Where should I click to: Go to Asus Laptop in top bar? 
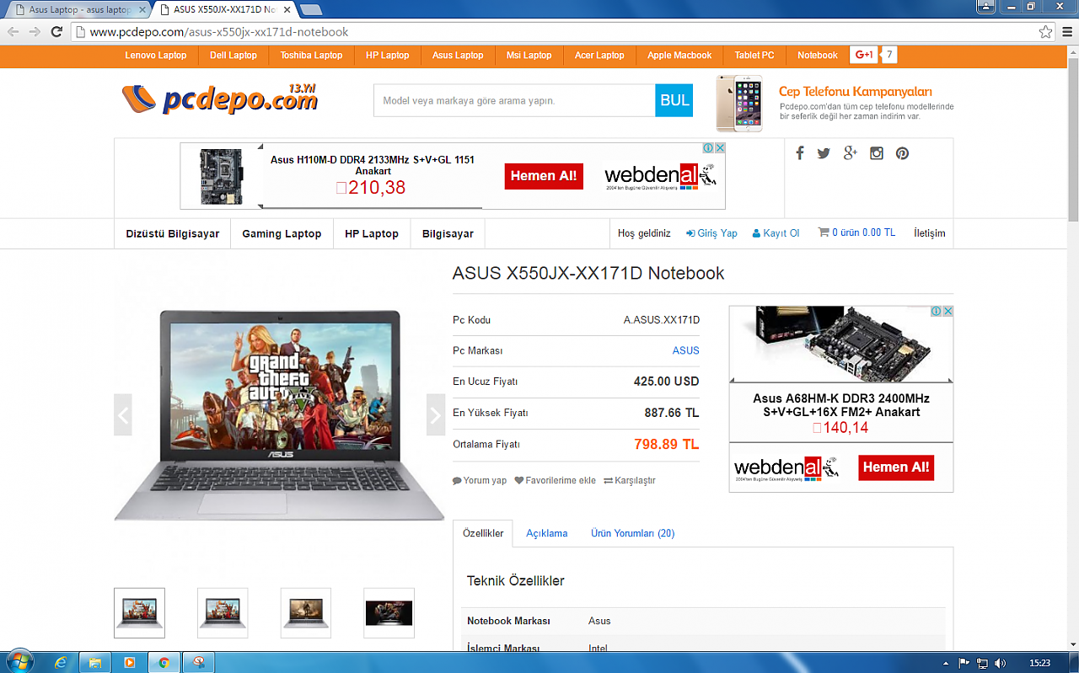[x=458, y=56]
